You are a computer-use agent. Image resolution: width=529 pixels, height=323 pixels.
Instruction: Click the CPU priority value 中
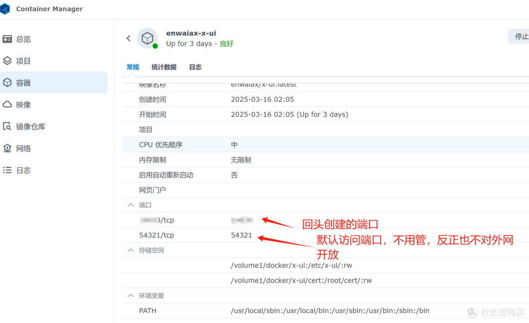(234, 145)
